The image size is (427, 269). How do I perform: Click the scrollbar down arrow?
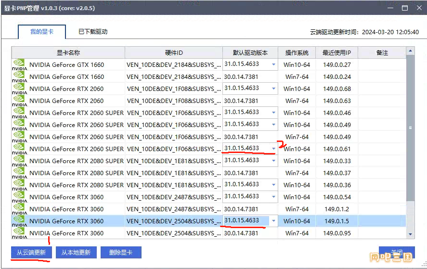(410, 234)
